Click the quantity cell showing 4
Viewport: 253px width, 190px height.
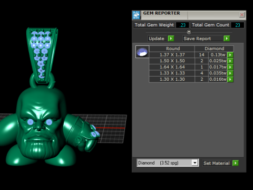click(201, 73)
